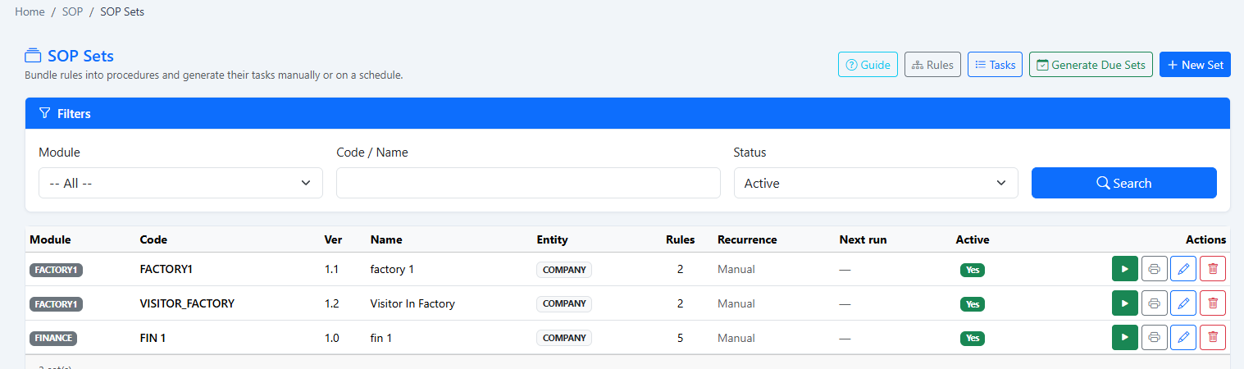
Task: Create a New Set
Action: [1195, 65]
